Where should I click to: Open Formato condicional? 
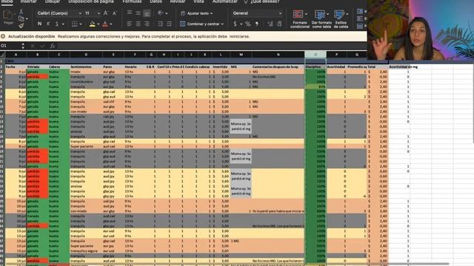click(x=299, y=18)
